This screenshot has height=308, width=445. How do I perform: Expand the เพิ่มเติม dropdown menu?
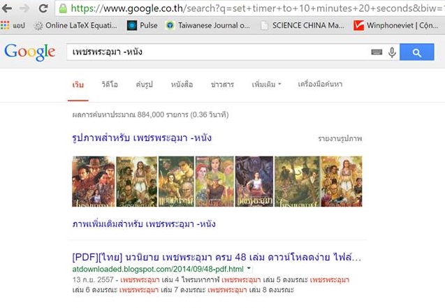pyautogui.click(x=266, y=85)
